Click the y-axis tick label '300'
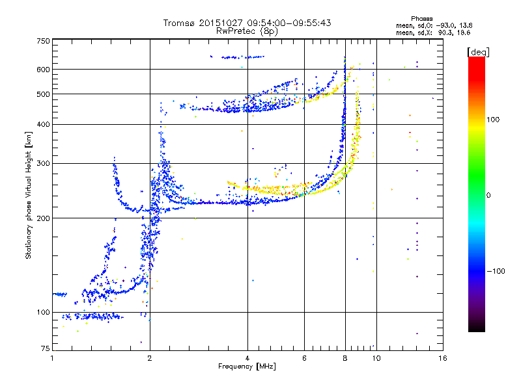 [x=43, y=163]
